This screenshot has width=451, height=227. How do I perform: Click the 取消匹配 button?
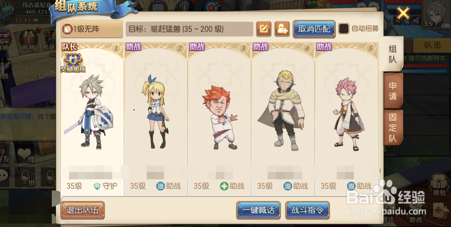[314, 29]
